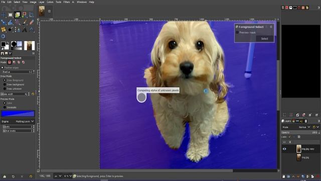321x181 pixels.
Task: Select the Foreground Select tool
Action: pos(18,15)
